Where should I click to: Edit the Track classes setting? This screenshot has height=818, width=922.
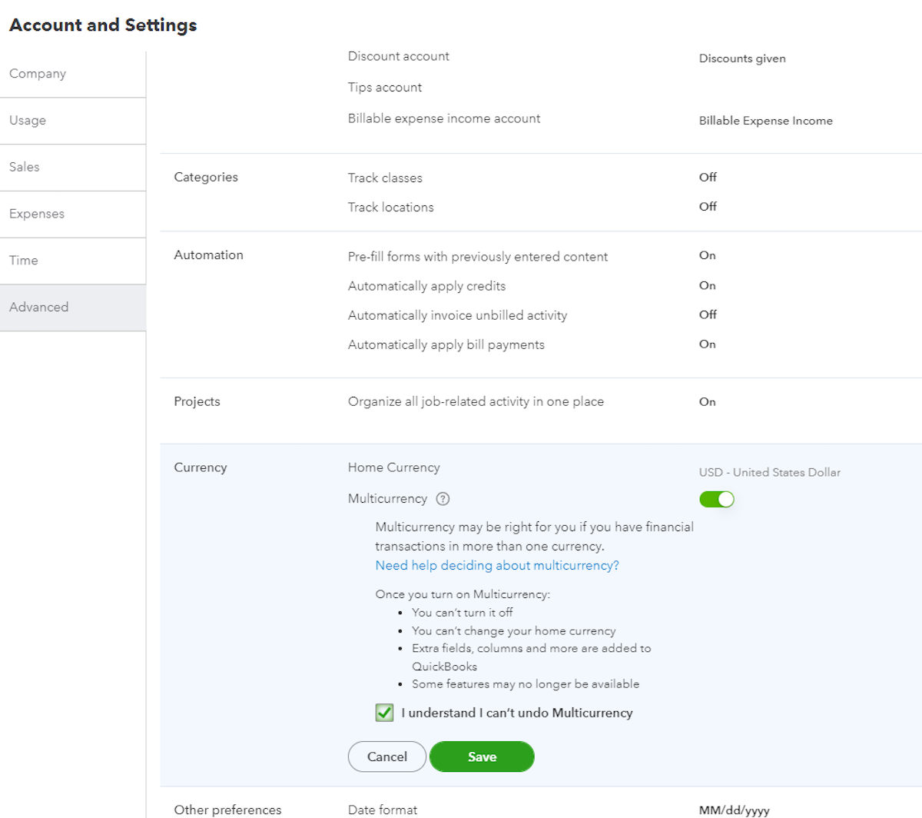pyautogui.click(x=385, y=178)
